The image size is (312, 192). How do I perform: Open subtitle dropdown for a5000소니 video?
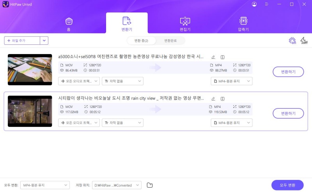pyautogui.click(x=122, y=81)
